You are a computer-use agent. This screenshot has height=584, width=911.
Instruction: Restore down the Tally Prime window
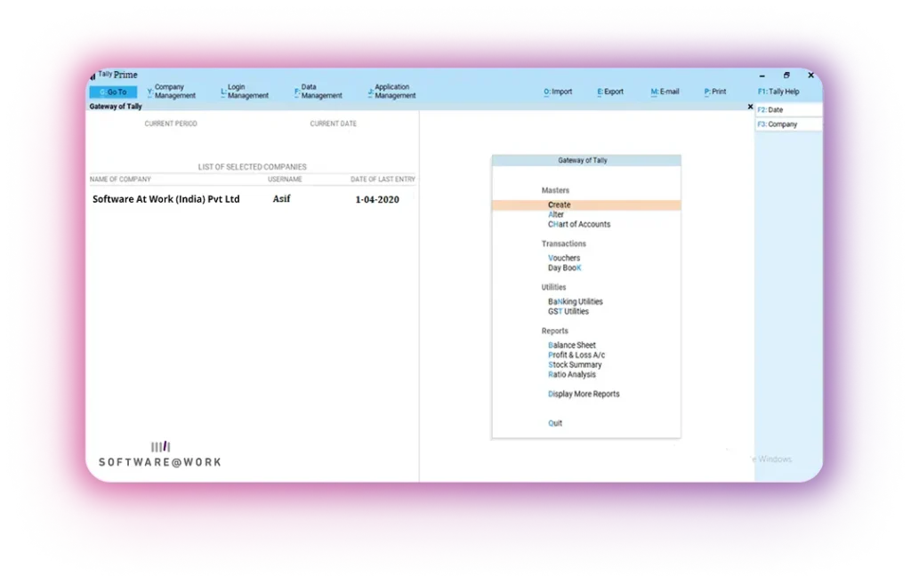pos(786,76)
